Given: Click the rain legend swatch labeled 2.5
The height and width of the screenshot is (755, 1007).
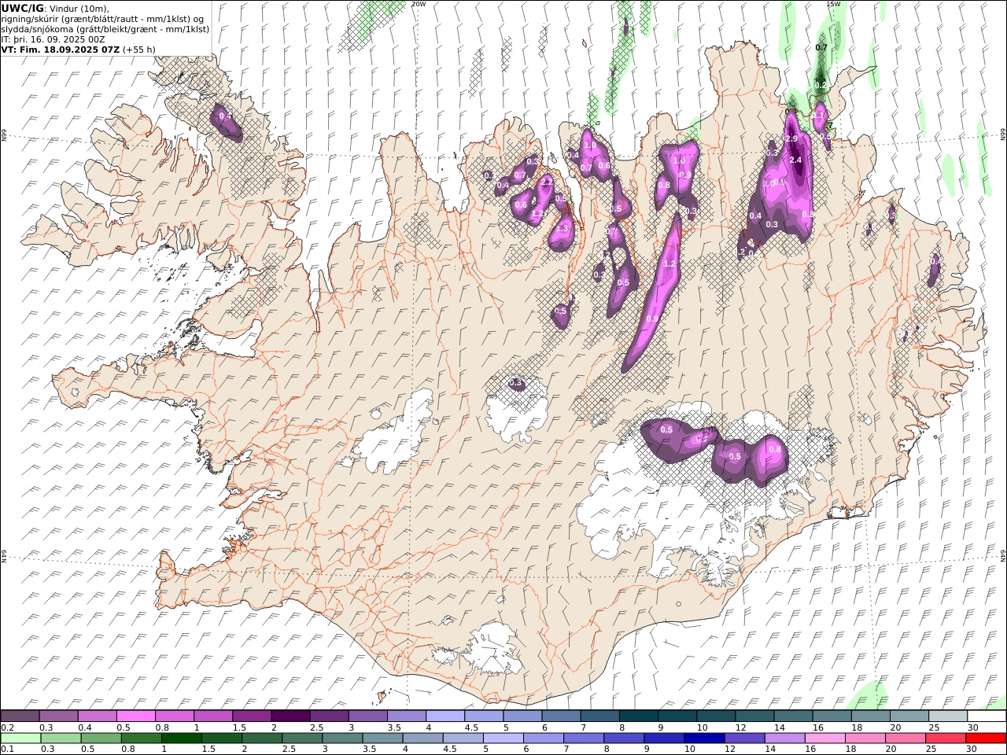Looking at the screenshot, I should [x=302, y=738].
